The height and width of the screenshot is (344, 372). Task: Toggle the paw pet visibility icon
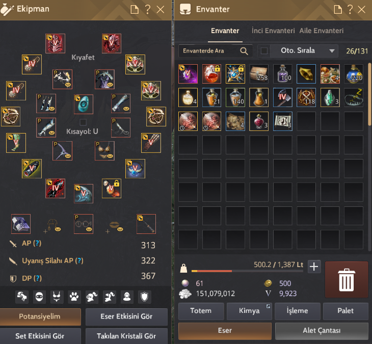pos(74,297)
